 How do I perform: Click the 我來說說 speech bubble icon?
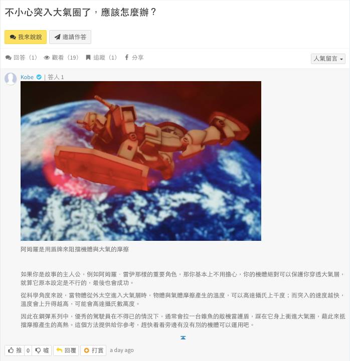[x=13, y=37]
